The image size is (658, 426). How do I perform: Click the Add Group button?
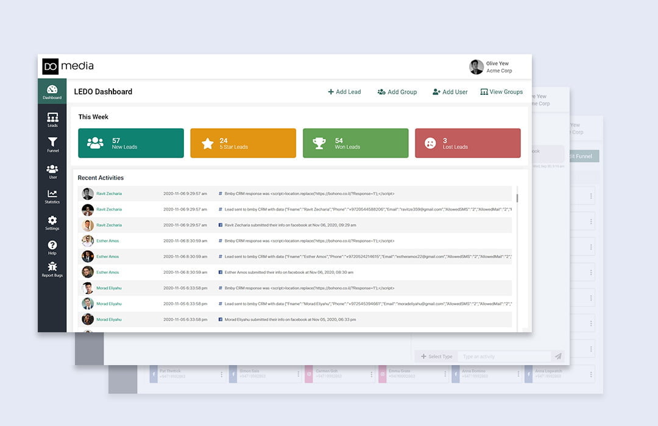tap(397, 92)
